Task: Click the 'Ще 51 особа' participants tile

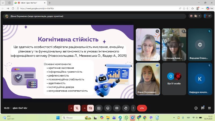Action: click(x=174, y=79)
